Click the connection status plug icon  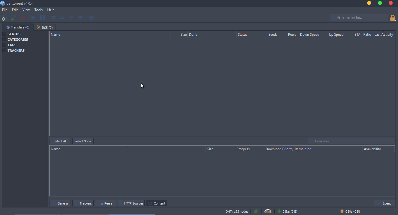coord(256,211)
